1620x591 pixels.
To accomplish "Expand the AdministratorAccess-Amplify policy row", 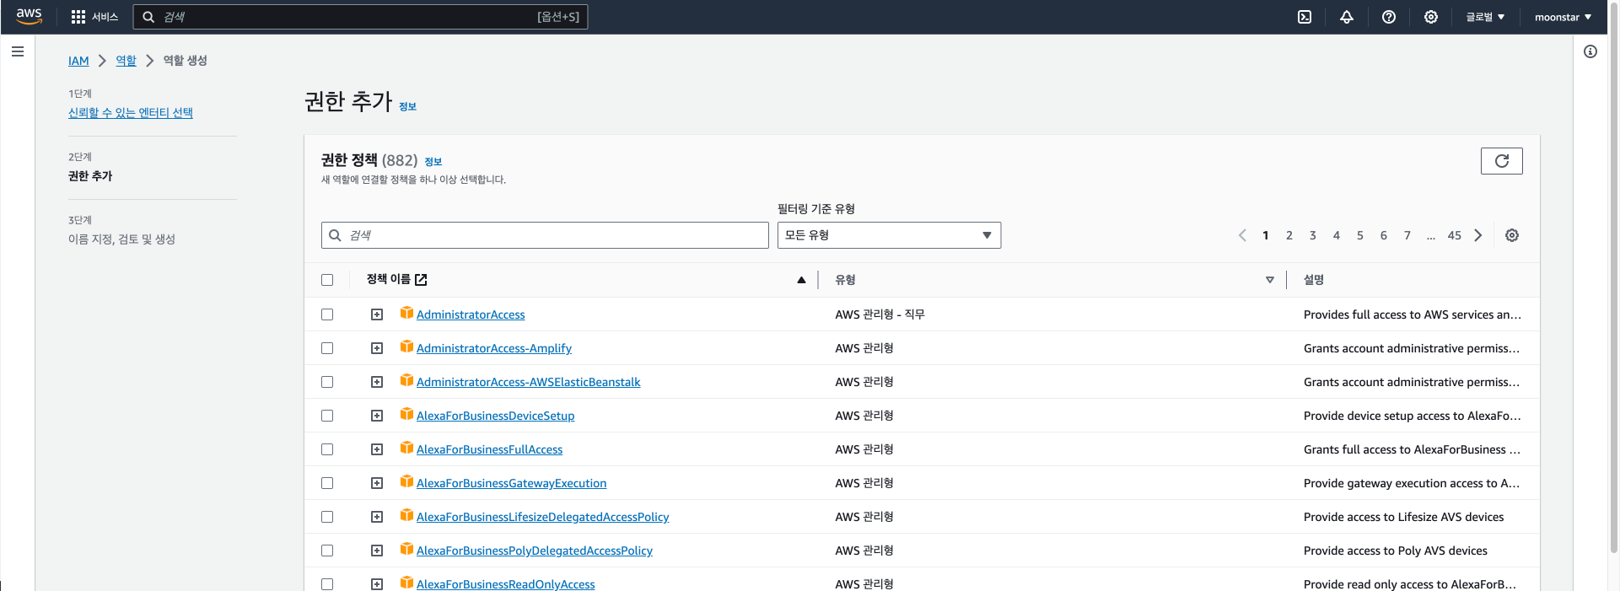I will pos(377,348).
